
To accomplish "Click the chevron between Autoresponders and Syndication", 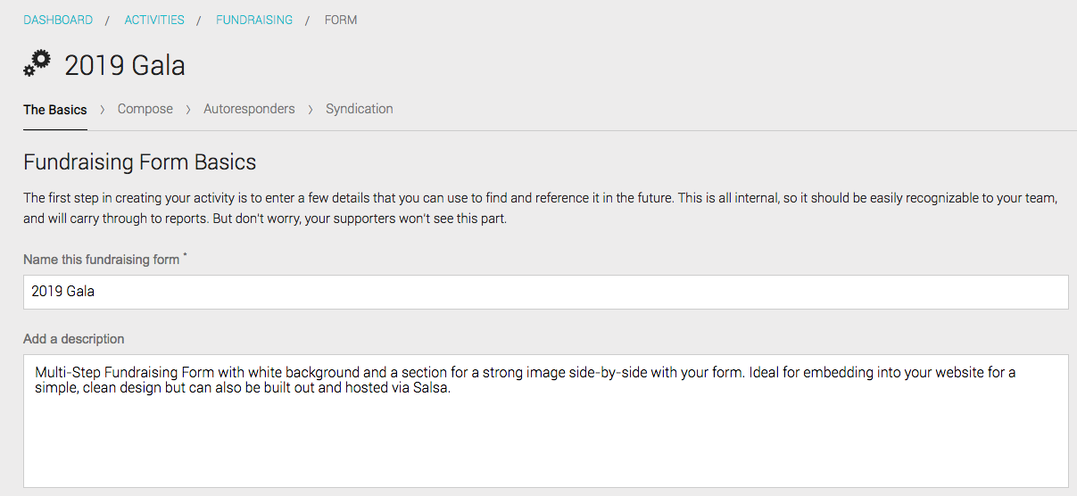I will coord(311,110).
